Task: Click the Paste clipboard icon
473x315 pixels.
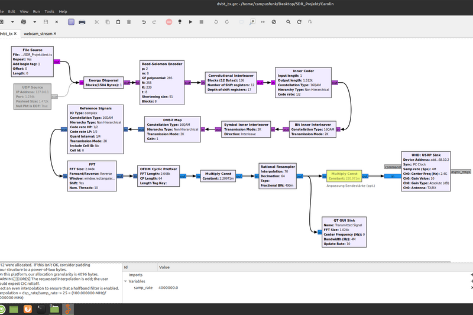Action: coord(118,22)
